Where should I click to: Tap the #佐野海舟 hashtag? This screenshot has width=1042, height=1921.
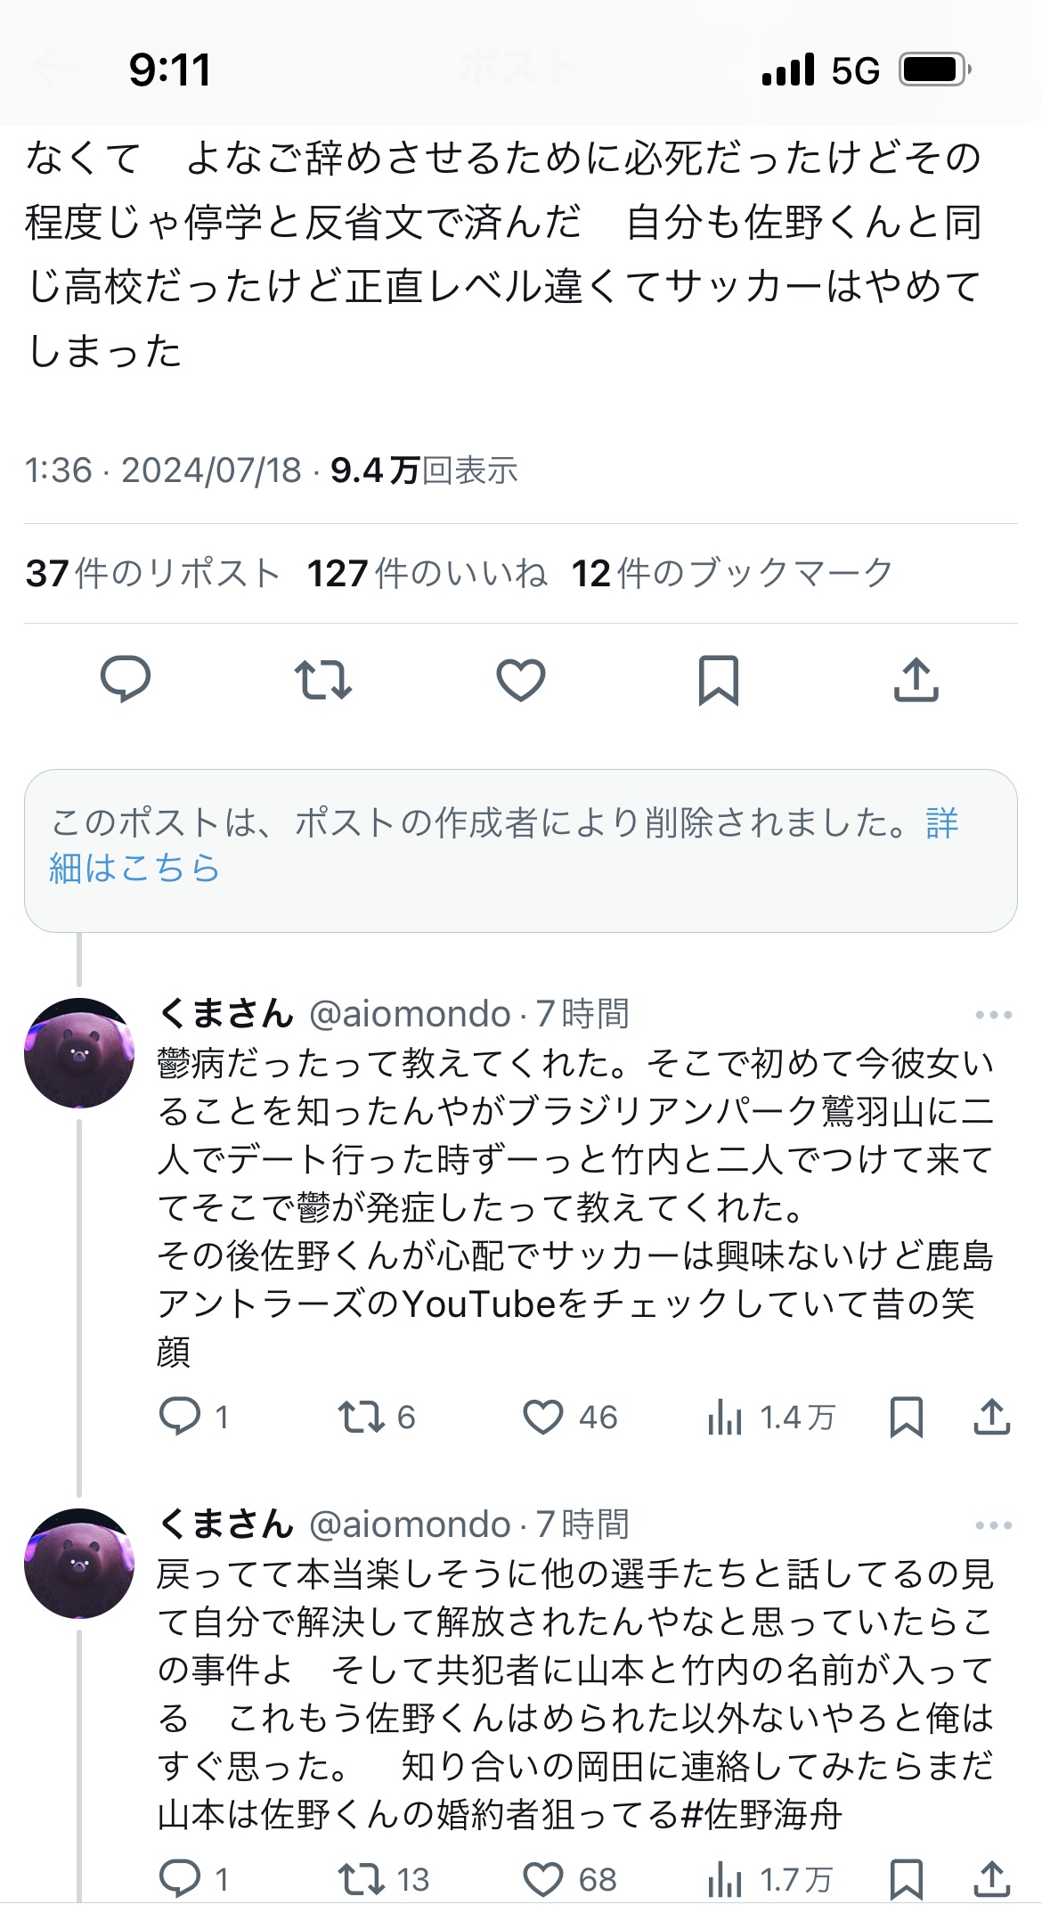coord(761,1814)
